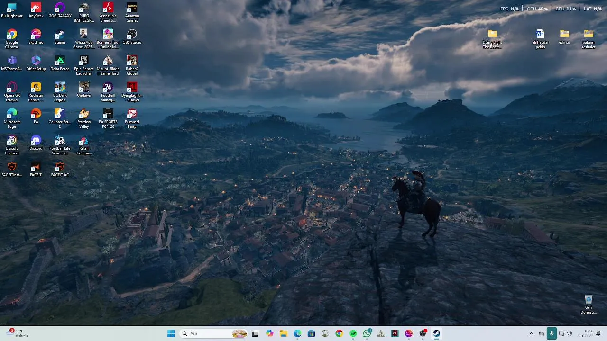The image size is (607, 341).
Task: Select the Amazon Games desktop shortcut
Action: 132,12
